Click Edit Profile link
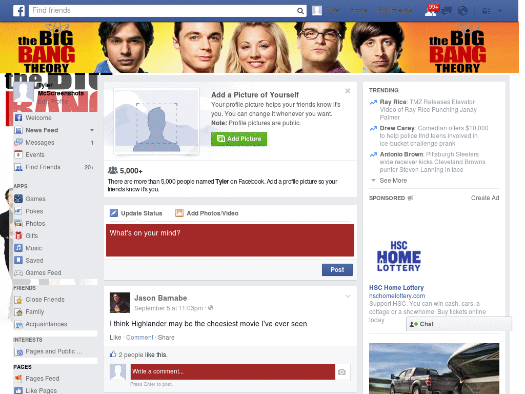Image resolution: width=525 pixels, height=394 pixels. 53,102
